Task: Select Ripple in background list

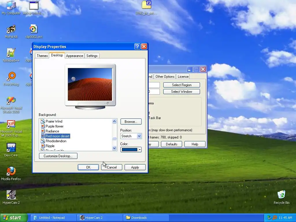Action: pyautogui.click(x=50, y=146)
